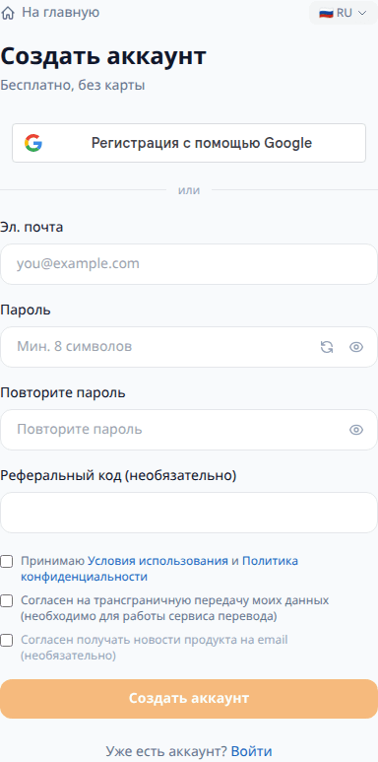Show password in the Пароль field
378x762 pixels.
(356, 347)
